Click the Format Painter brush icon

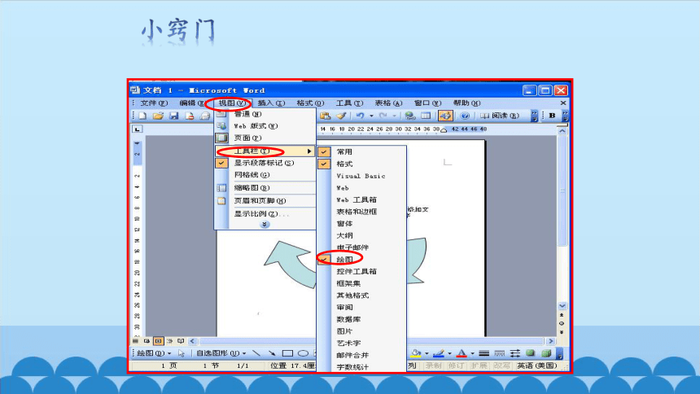342,116
